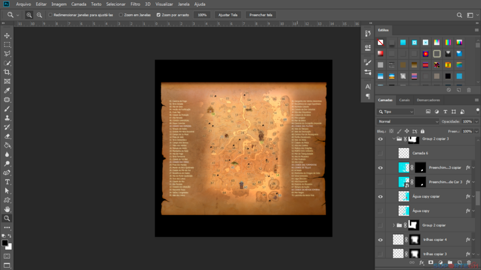Hide the Água copy copiar layer
Viewport: 481px width, 270px height.
pyautogui.click(x=380, y=196)
